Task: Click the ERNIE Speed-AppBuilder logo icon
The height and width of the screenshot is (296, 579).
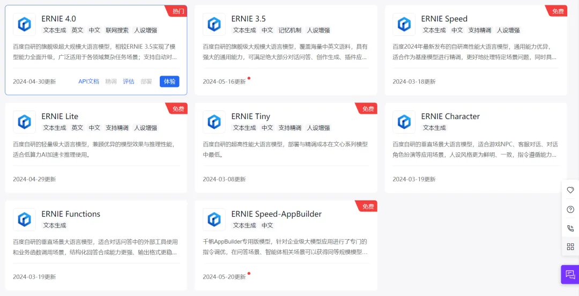Action: [x=214, y=219]
